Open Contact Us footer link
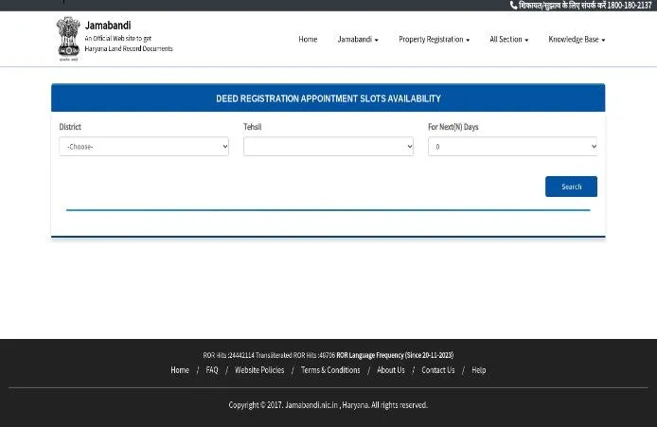The height and width of the screenshot is (427, 657). coord(438,370)
